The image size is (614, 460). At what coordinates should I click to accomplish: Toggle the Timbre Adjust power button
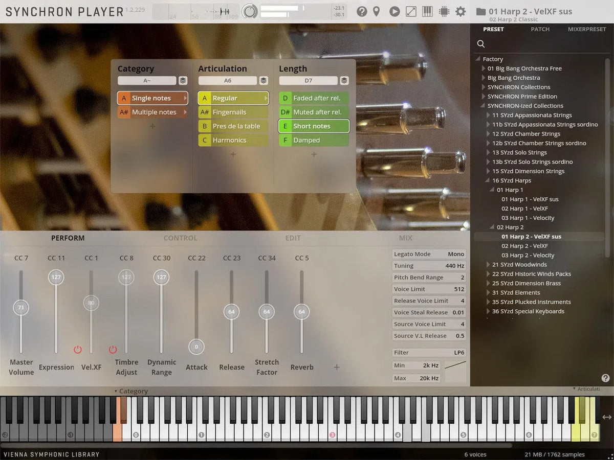point(113,350)
